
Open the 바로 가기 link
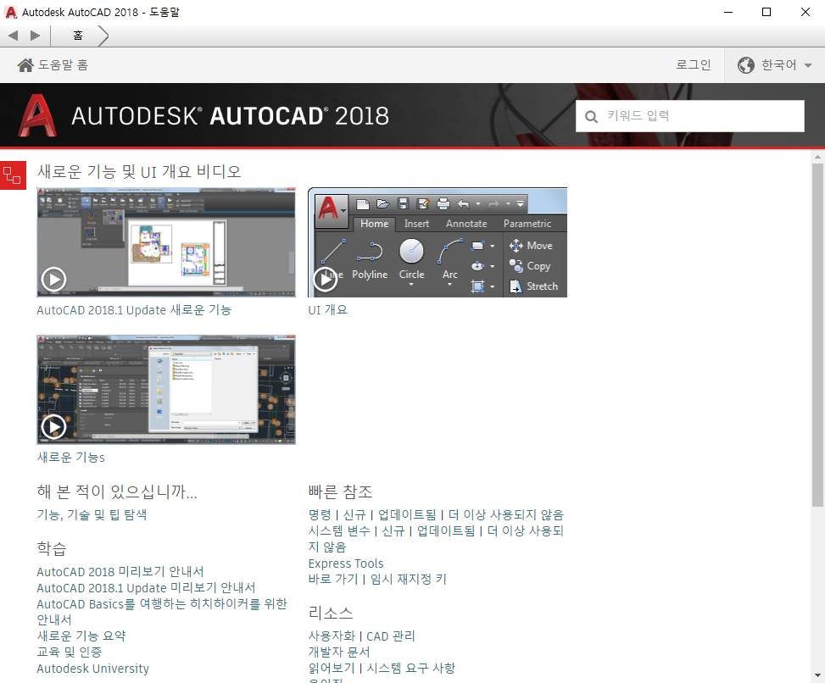[333, 580]
